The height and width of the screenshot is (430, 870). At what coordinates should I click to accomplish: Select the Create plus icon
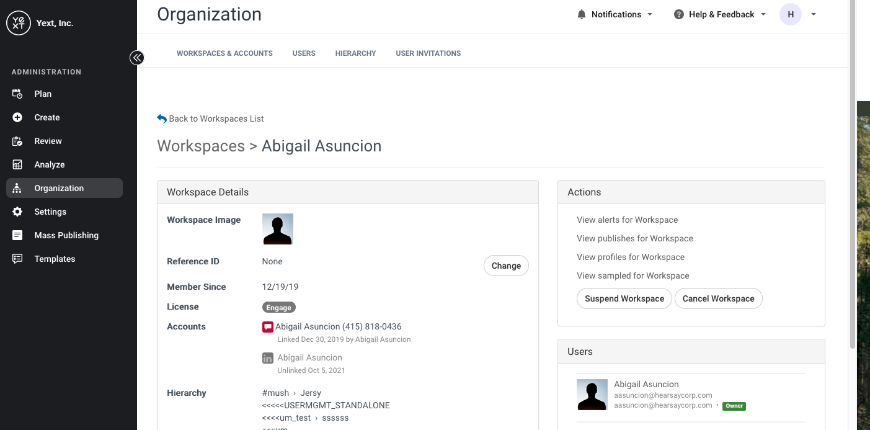17,117
